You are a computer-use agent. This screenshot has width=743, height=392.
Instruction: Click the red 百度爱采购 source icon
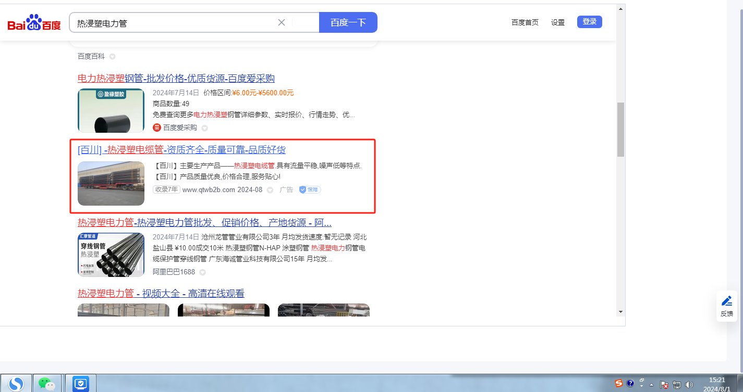click(156, 128)
